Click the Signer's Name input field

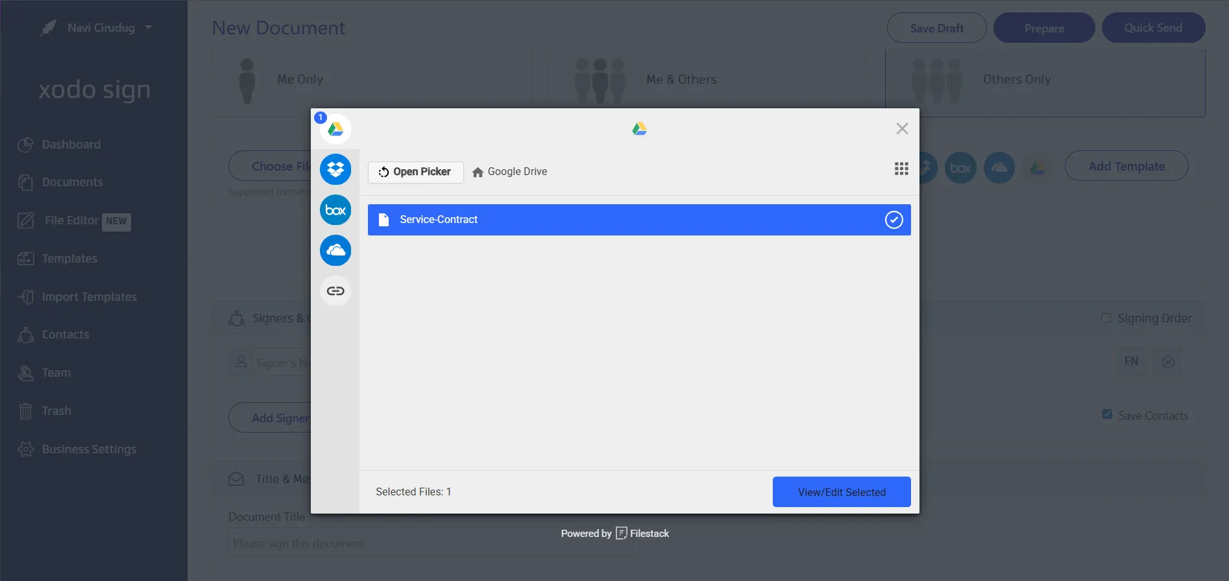coord(282,362)
